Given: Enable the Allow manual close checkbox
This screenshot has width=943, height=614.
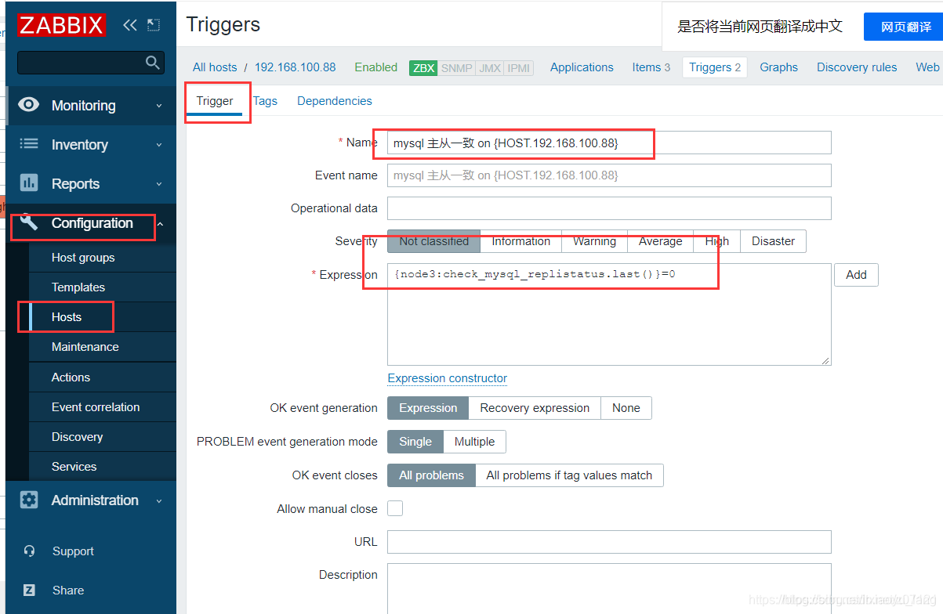Looking at the screenshot, I should click(x=396, y=508).
